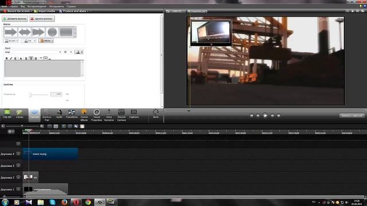Open the Tools menu

point(56,6)
